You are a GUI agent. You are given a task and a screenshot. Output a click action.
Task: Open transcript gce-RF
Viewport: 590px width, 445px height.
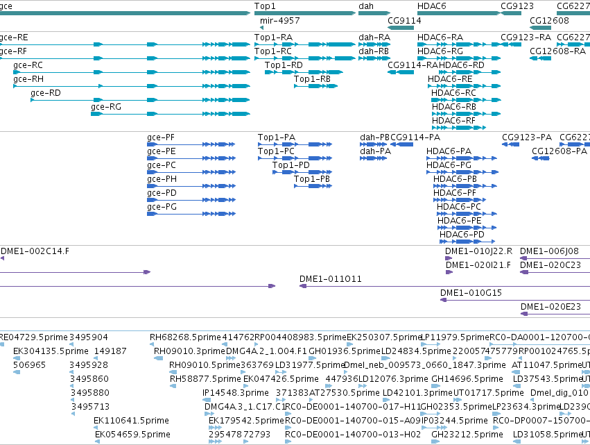[14, 51]
